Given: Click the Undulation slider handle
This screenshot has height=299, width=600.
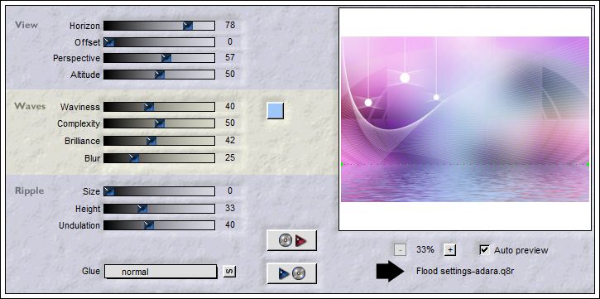Looking at the screenshot, I should [149, 225].
